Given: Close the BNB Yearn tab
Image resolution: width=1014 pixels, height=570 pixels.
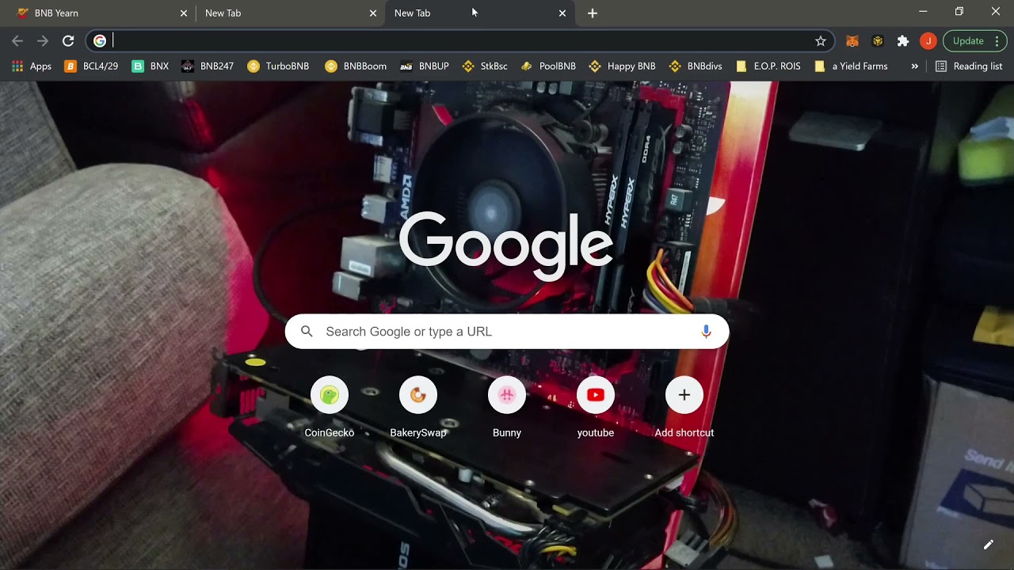Looking at the screenshot, I should [x=184, y=13].
